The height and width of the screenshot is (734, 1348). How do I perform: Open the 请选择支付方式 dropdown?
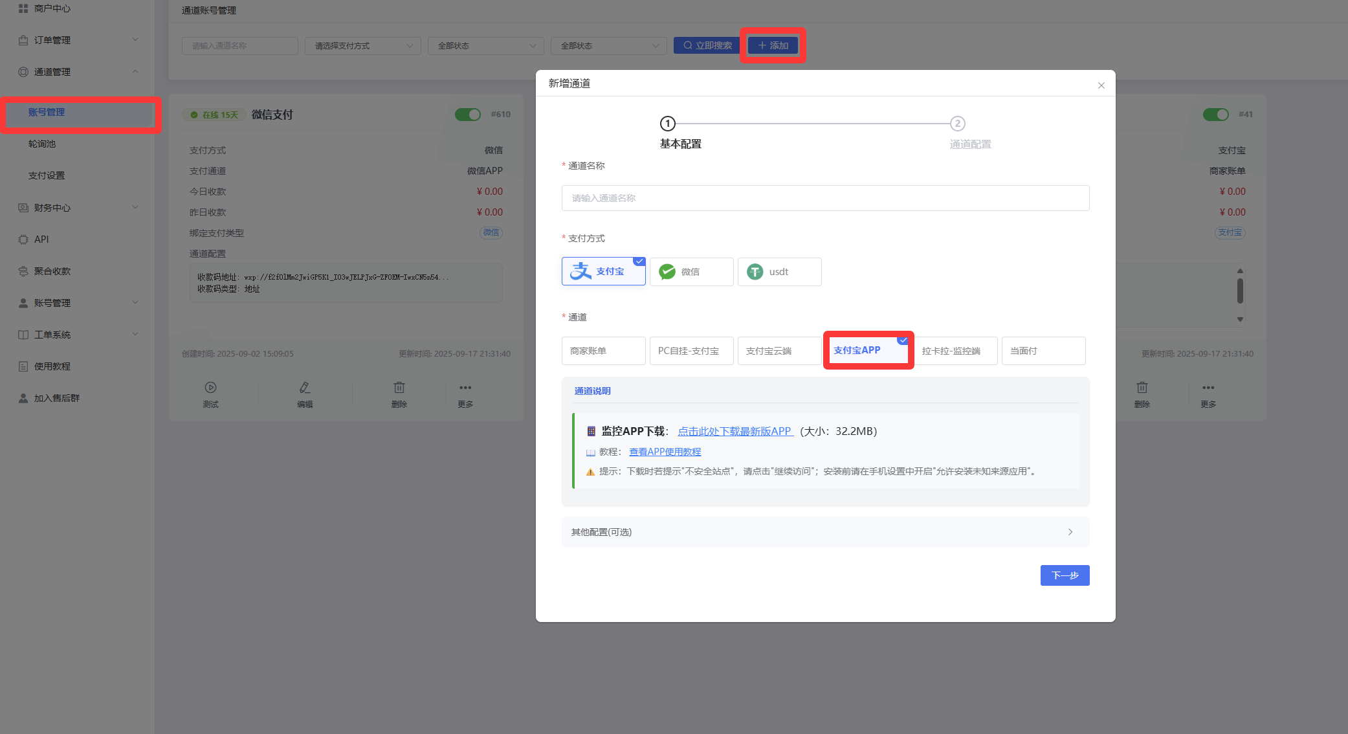click(x=362, y=46)
